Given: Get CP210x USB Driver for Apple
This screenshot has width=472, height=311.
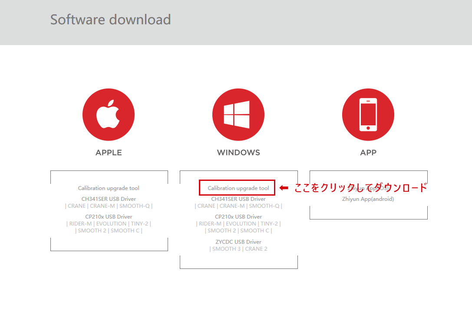Looking at the screenshot, I should pos(109,217).
